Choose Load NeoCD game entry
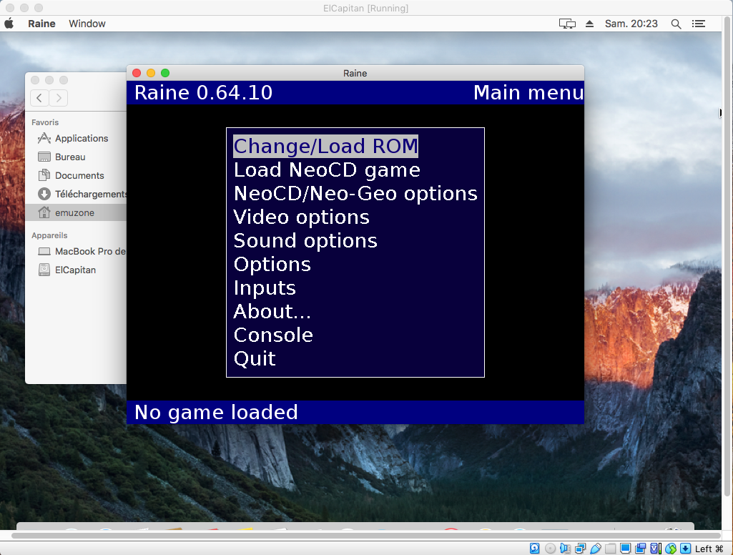Viewport: 733px width, 555px height. tap(327, 170)
